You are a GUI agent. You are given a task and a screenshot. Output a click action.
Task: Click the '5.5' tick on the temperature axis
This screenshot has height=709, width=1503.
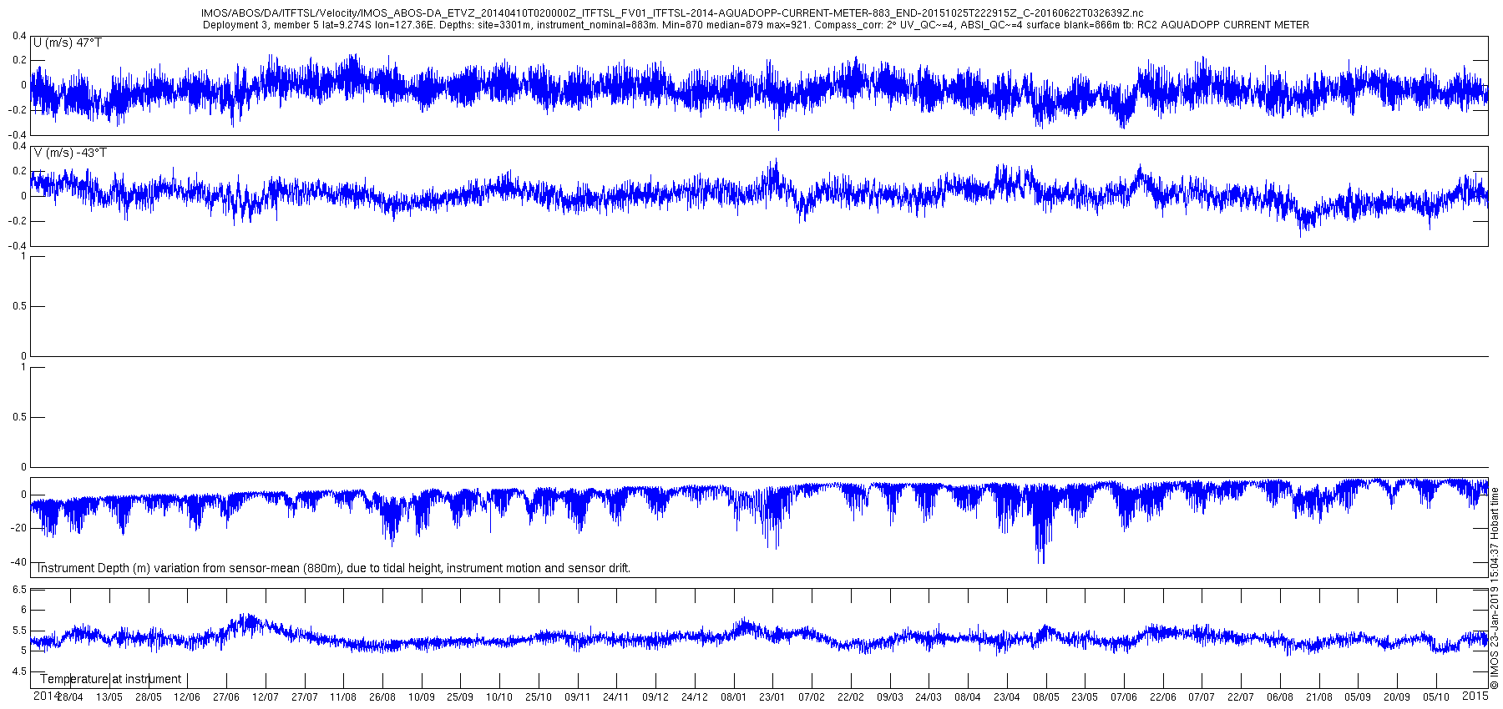[19, 631]
